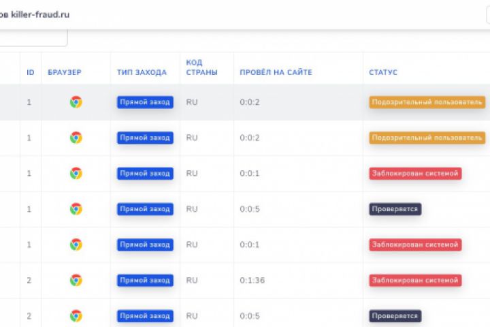490x327 pixels.
Task: Click Проверяется status in ID 1 row
Action: pos(395,209)
